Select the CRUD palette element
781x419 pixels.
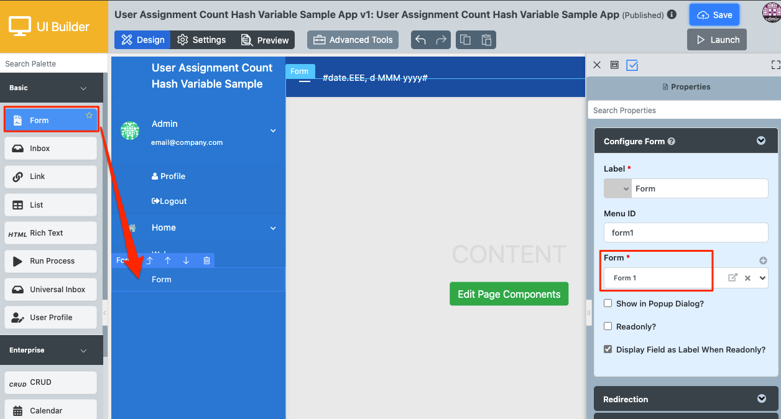pyautogui.click(x=50, y=382)
